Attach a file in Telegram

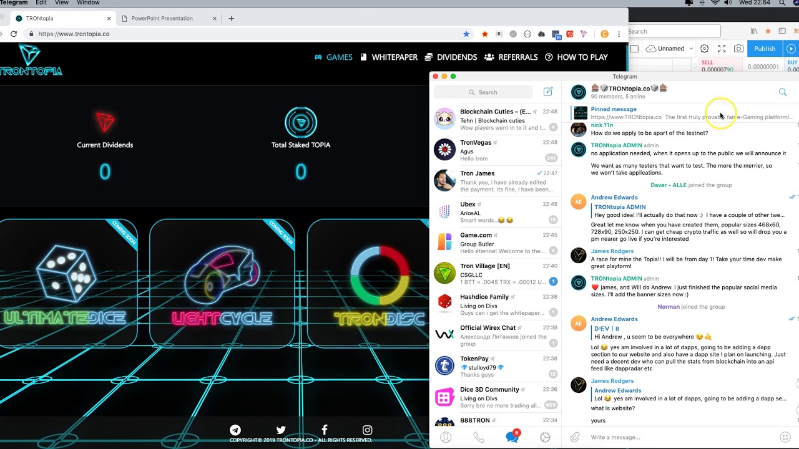575,437
